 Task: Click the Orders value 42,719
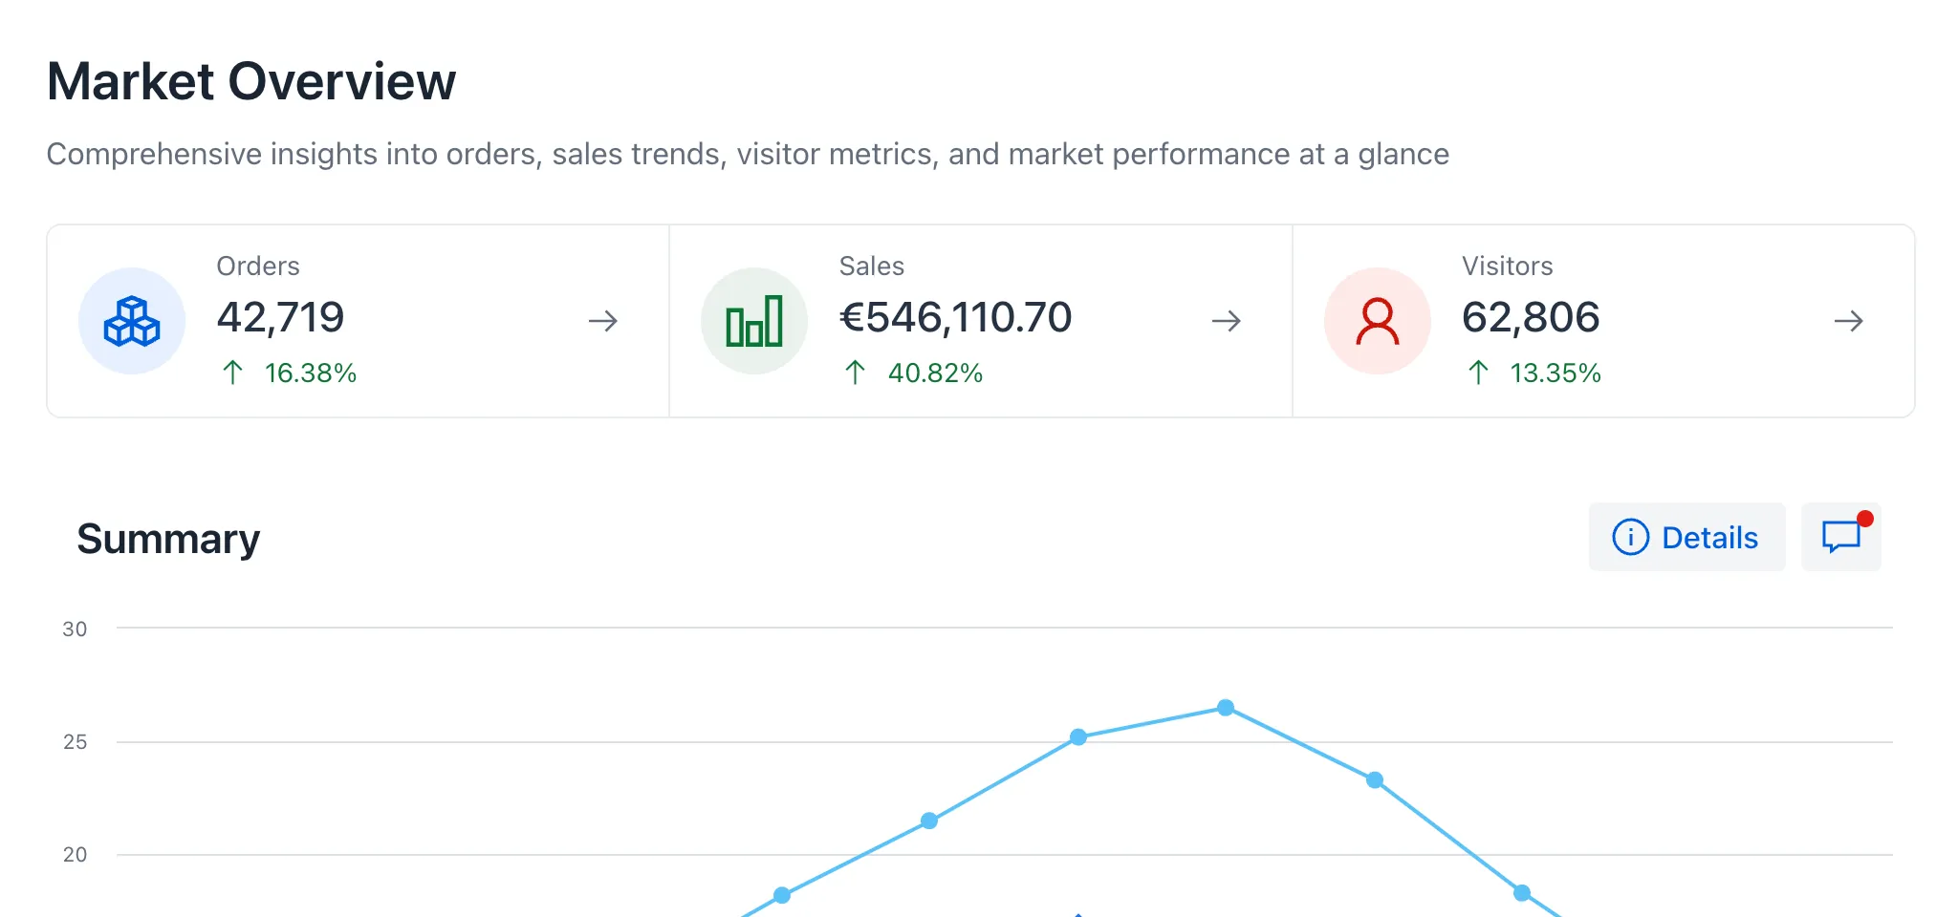[281, 318]
